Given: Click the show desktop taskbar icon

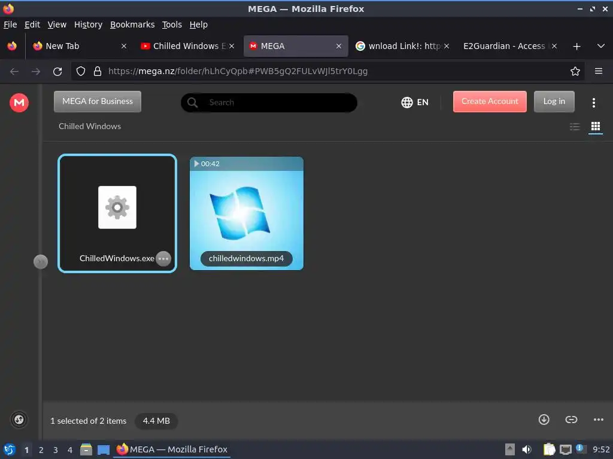Looking at the screenshot, I should click(104, 449).
